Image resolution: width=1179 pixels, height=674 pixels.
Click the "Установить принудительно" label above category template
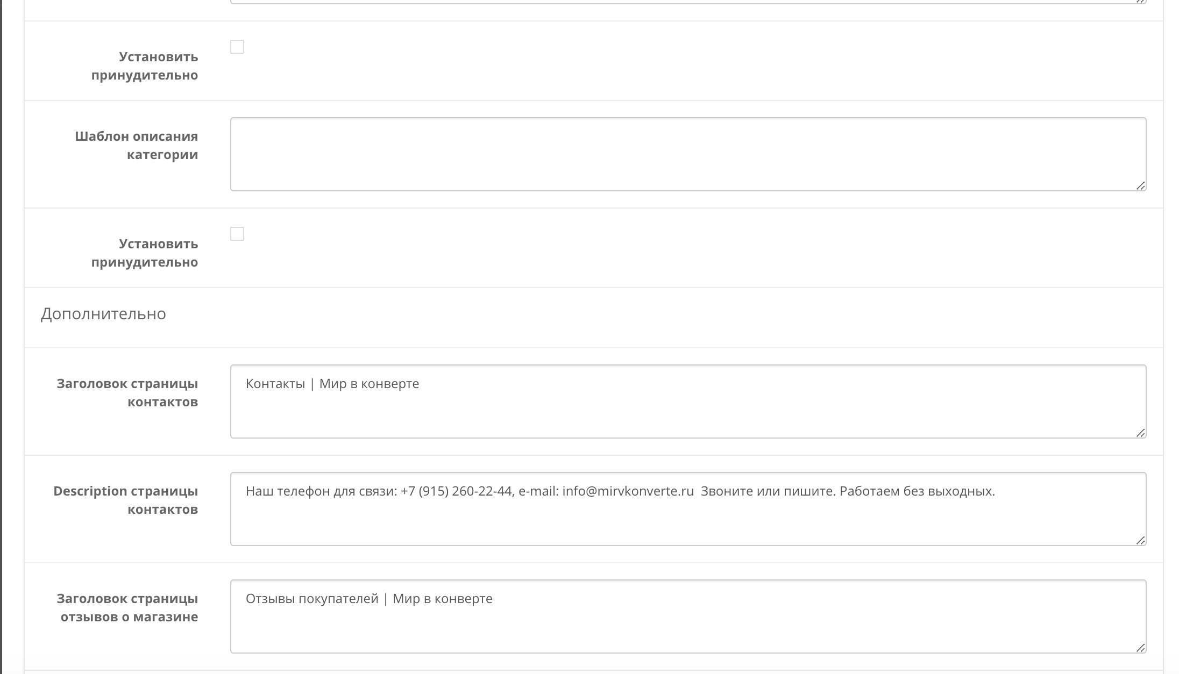point(145,66)
